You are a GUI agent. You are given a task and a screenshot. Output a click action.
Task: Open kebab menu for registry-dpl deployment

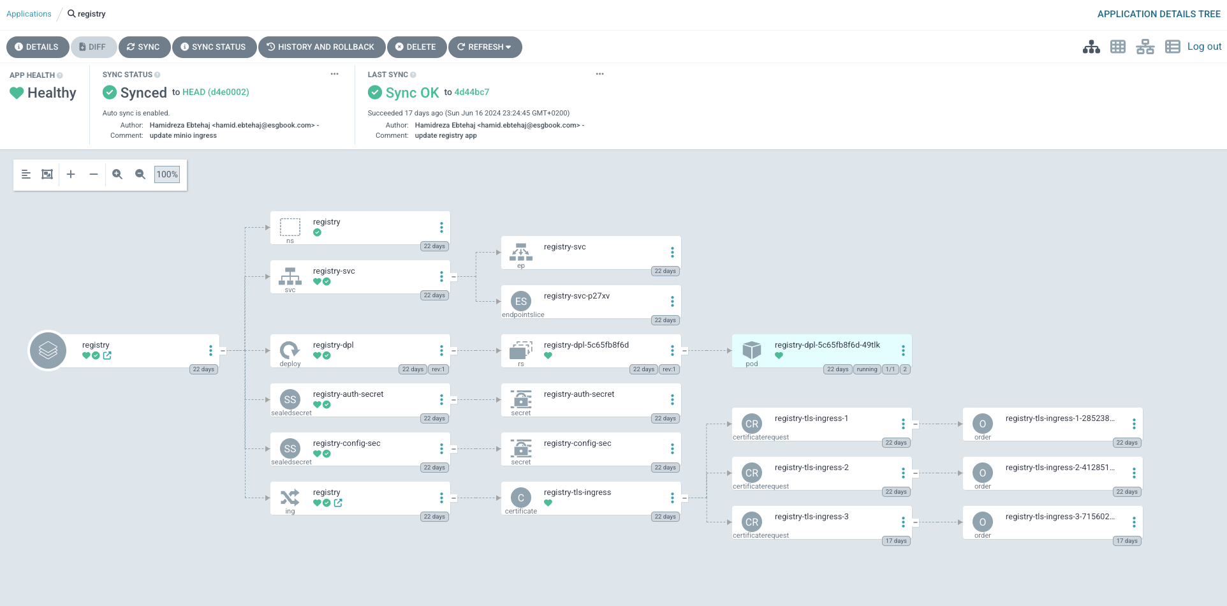[441, 351]
